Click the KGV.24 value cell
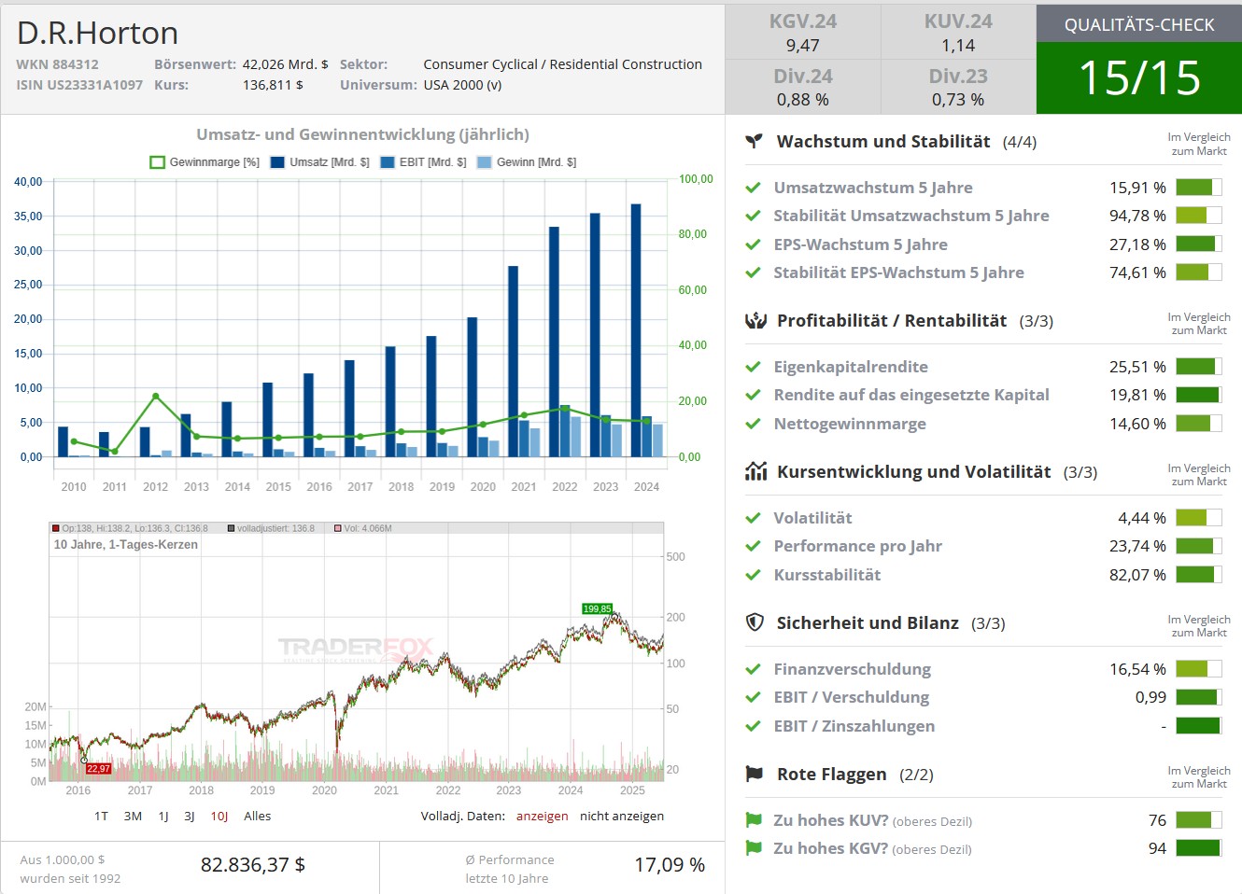This screenshot has width=1242, height=894. coord(803,33)
